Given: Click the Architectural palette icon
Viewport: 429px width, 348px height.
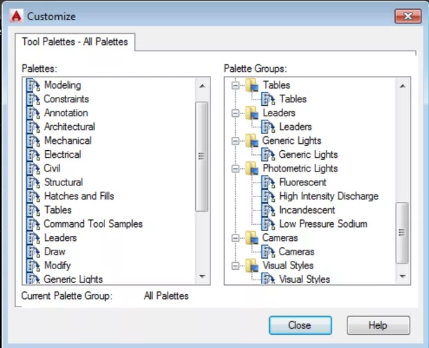Looking at the screenshot, I should point(33,127).
